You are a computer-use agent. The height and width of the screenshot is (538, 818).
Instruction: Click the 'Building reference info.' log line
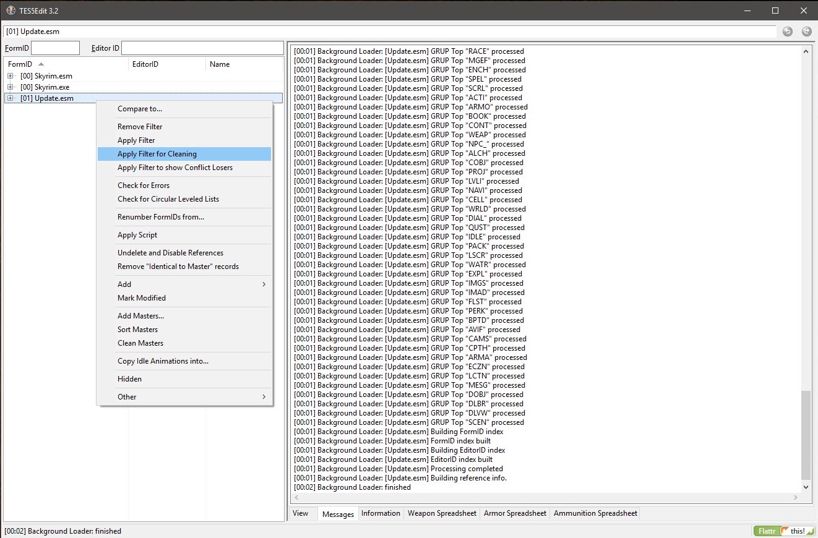tap(400, 478)
